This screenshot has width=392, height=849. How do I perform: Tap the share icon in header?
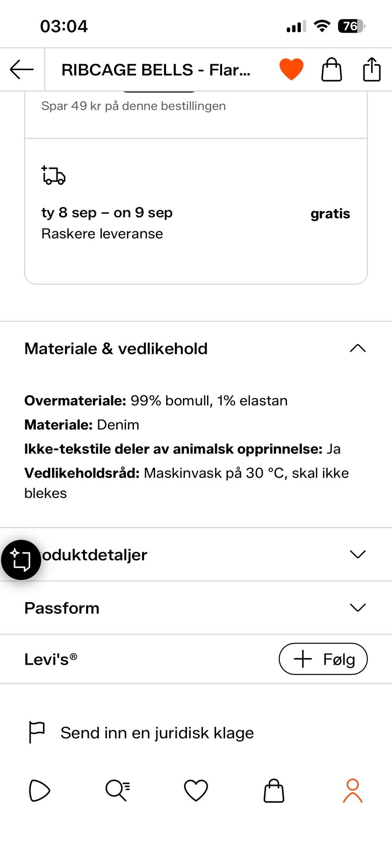pos(372,69)
